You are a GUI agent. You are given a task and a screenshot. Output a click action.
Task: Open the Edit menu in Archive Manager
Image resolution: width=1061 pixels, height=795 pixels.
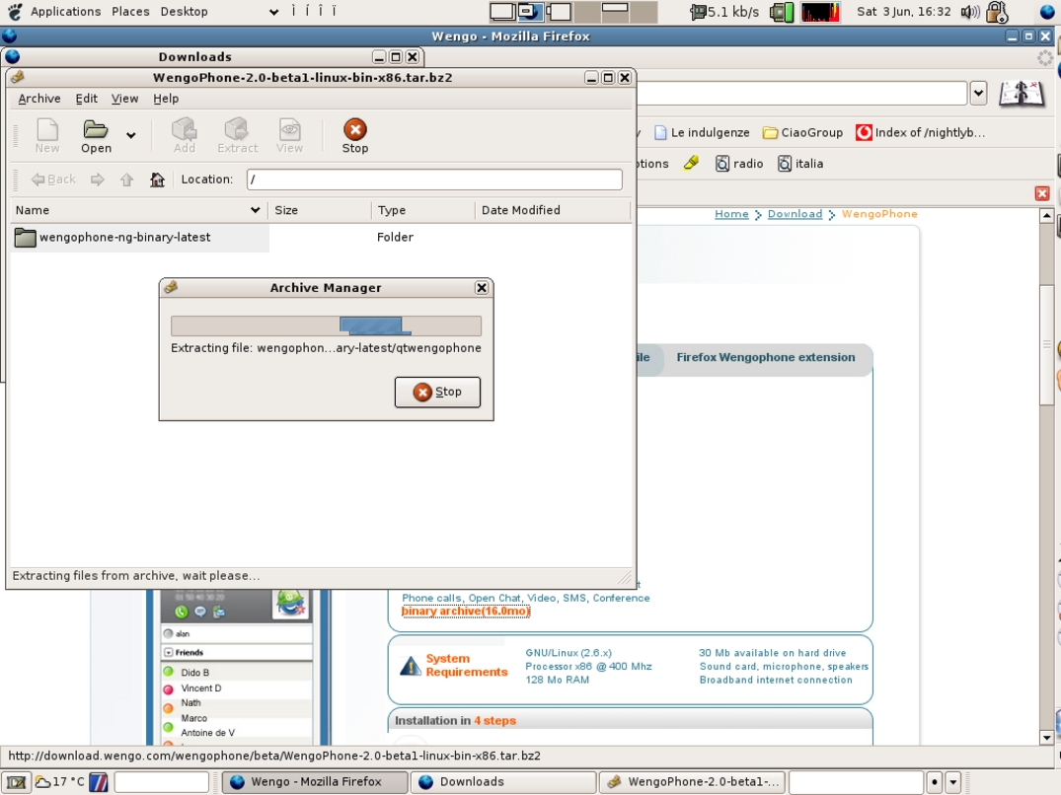pos(87,99)
